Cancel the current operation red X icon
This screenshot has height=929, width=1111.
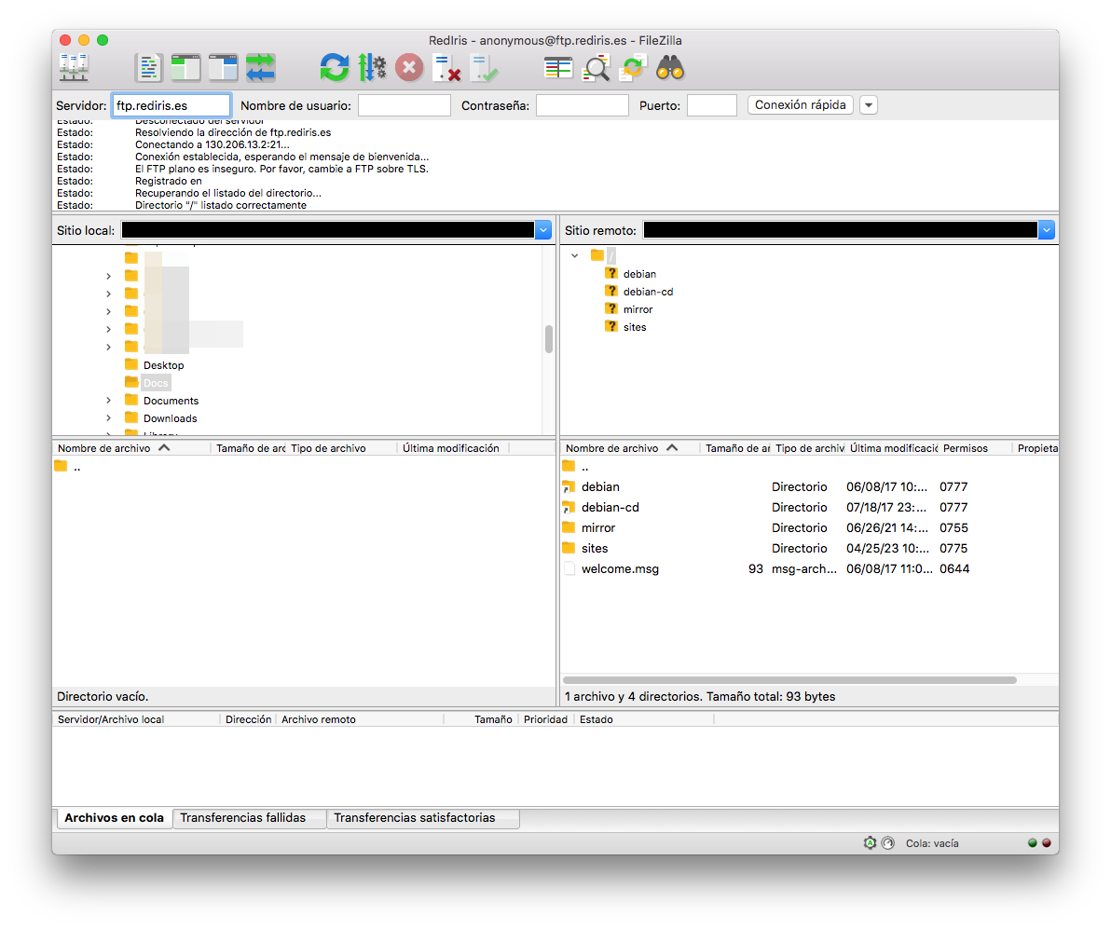point(409,67)
